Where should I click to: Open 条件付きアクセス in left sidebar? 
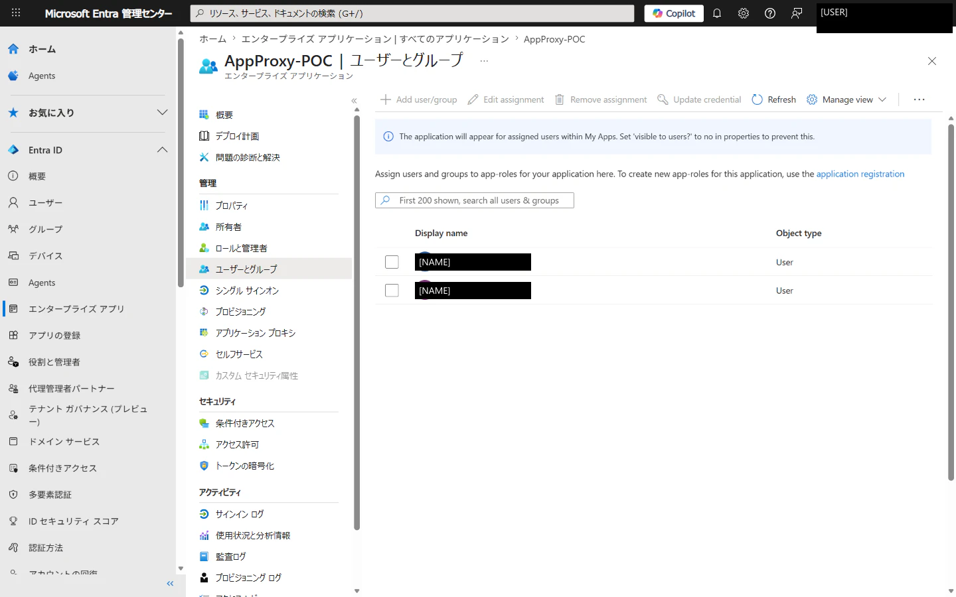pyautogui.click(x=62, y=468)
